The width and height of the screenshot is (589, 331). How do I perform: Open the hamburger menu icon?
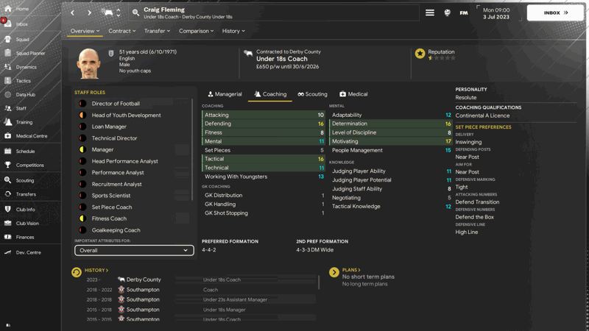(430, 13)
